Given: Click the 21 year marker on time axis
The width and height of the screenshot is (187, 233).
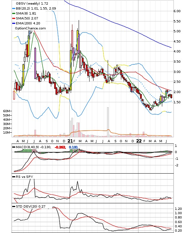Looking at the screenshot, I should tap(70, 141).
